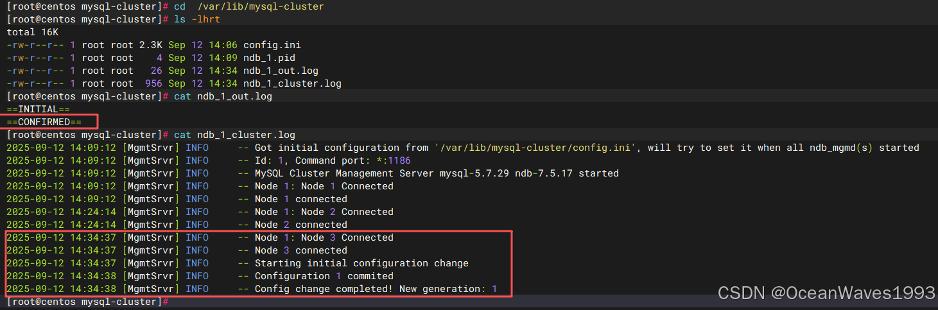Viewport: 938px width, 310px height.
Task: Click 'Starting initial configuration change' log message
Action: pyautogui.click(x=361, y=263)
